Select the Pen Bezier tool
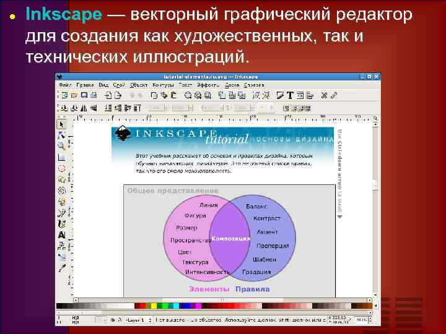 point(61,213)
